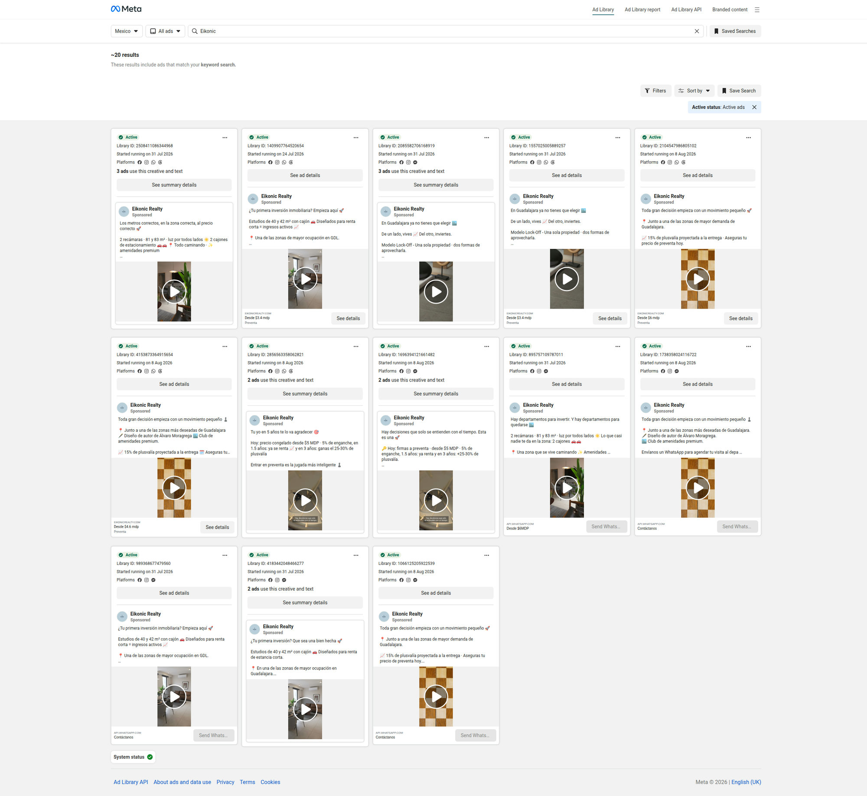
Task: Open options for ad Library ID 2104547986805102
Action: [x=749, y=137]
